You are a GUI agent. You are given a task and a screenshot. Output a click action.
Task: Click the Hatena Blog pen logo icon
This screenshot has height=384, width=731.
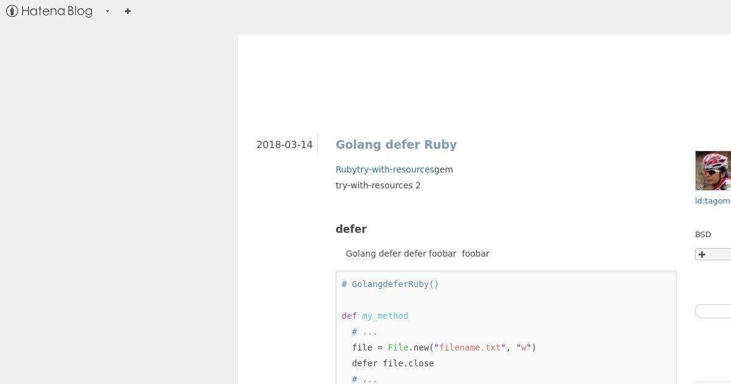click(x=12, y=11)
